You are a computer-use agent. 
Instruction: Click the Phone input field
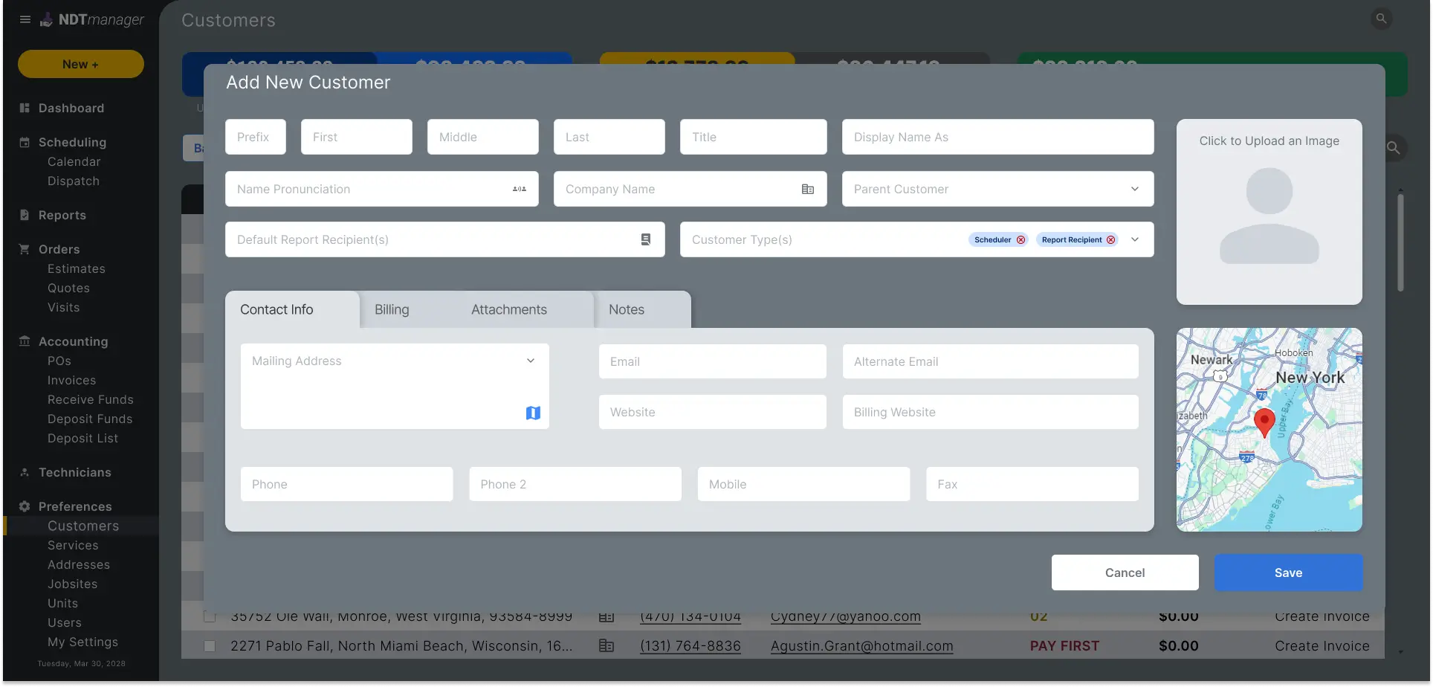(x=347, y=484)
